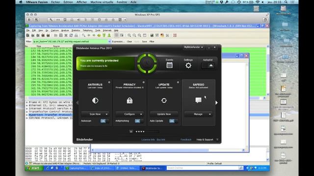This screenshot has width=314, height=176.
Task: Open License Info link
Action: [148, 140]
